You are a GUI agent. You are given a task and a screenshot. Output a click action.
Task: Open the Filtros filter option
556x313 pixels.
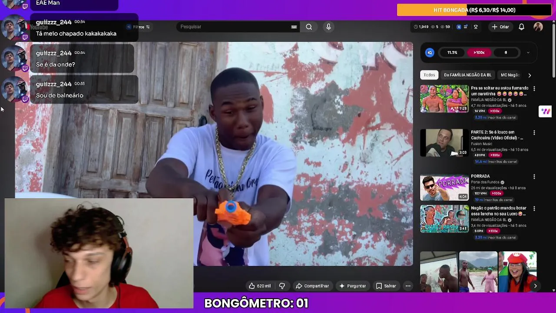click(x=139, y=27)
